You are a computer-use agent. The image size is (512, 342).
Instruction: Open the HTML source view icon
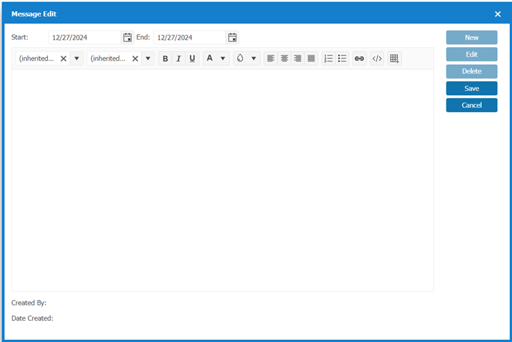[x=377, y=59]
